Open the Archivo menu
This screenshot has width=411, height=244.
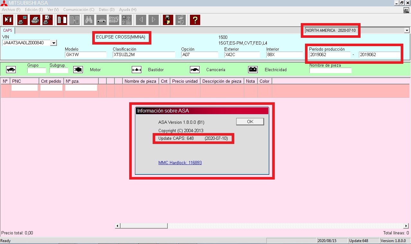coord(11,10)
